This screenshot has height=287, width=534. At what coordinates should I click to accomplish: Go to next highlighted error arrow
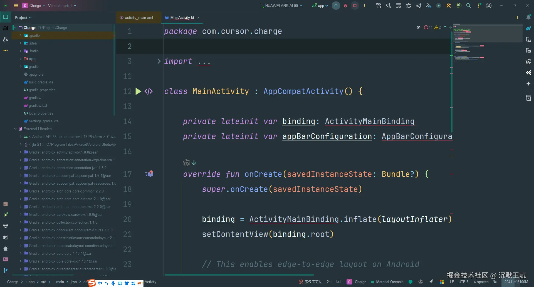[x=451, y=27]
